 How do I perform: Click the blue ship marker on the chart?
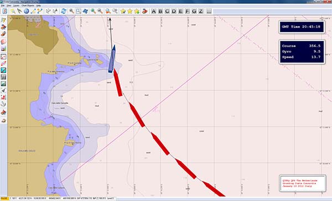pyautogui.click(x=112, y=59)
